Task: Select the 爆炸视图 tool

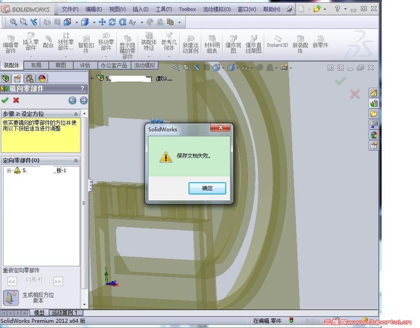Action: point(233,44)
